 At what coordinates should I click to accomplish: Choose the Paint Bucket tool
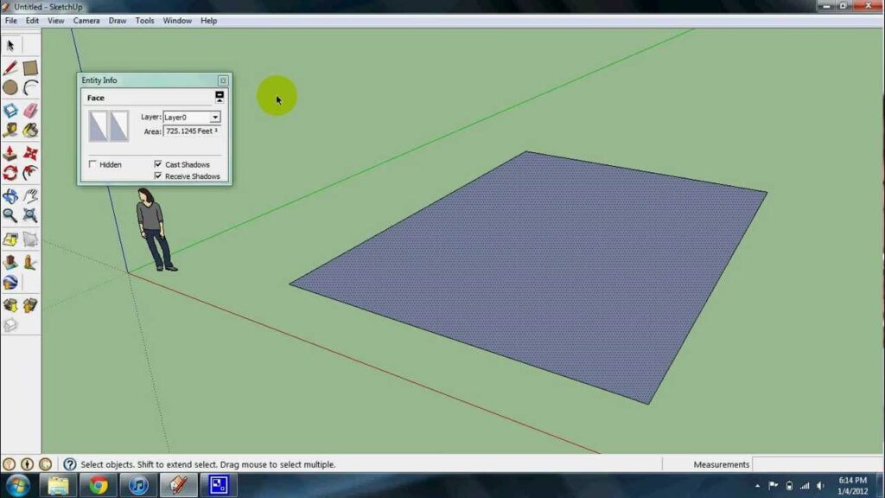(x=31, y=131)
